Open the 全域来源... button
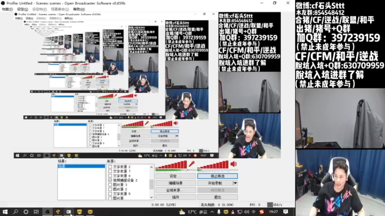 [176, 190]
